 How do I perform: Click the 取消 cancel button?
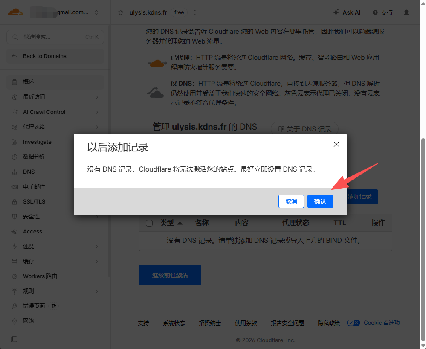[x=291, y=201]
